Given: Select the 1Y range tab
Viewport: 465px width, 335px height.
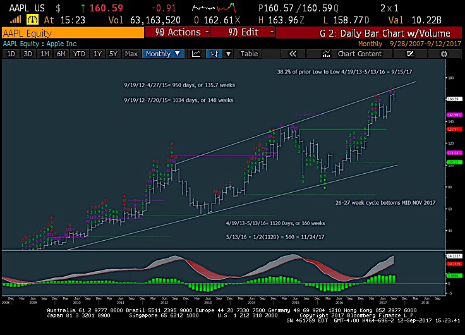Looking at the screenshot, I should pos(97,54).
